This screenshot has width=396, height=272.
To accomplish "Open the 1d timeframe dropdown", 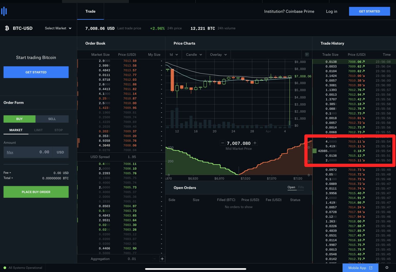I will [173, 54].
